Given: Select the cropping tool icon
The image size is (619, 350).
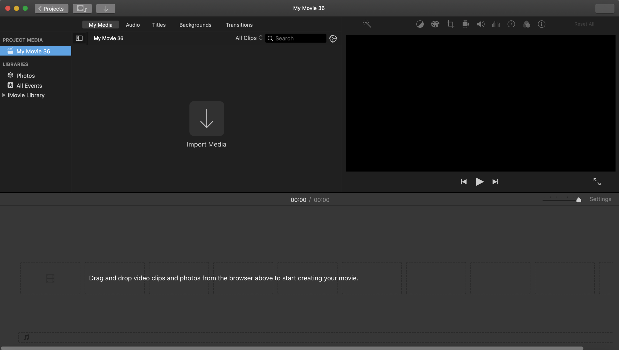Looking at the screenshot, I should [x=450, y=24].
